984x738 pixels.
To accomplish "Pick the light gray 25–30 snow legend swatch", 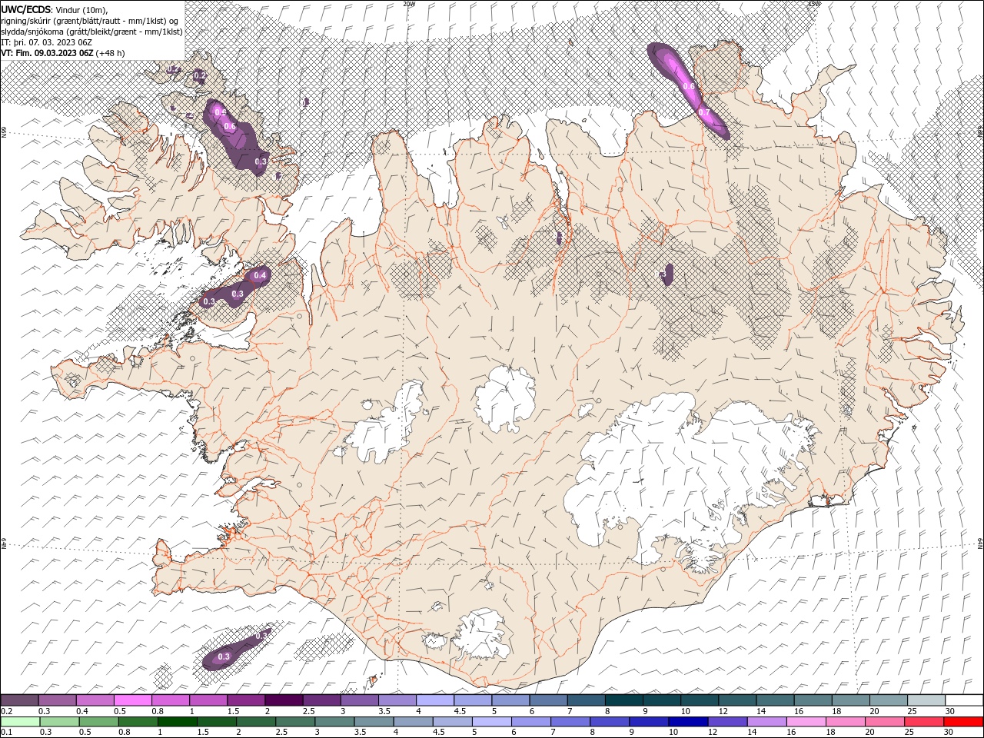I will [x=926, y=700].
